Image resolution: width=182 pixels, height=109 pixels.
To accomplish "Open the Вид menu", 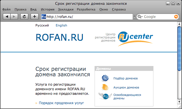I will tap(33, 9).
